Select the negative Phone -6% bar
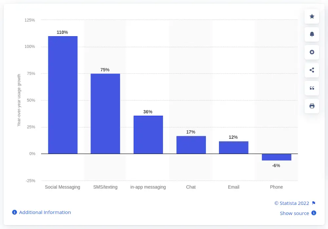Image resolution: width=328 pixels, height=229 pixels. tap(277, 157)
